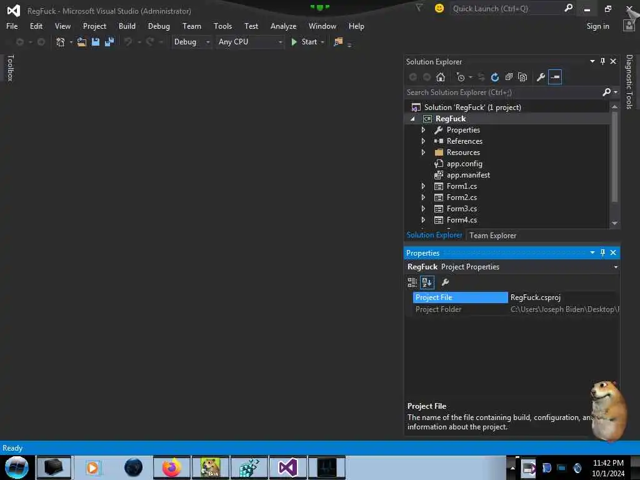Image resolution: width=640 pixels, height=480 pixels.
Task: Open the Analyze menu
Action: click(283, 26)
